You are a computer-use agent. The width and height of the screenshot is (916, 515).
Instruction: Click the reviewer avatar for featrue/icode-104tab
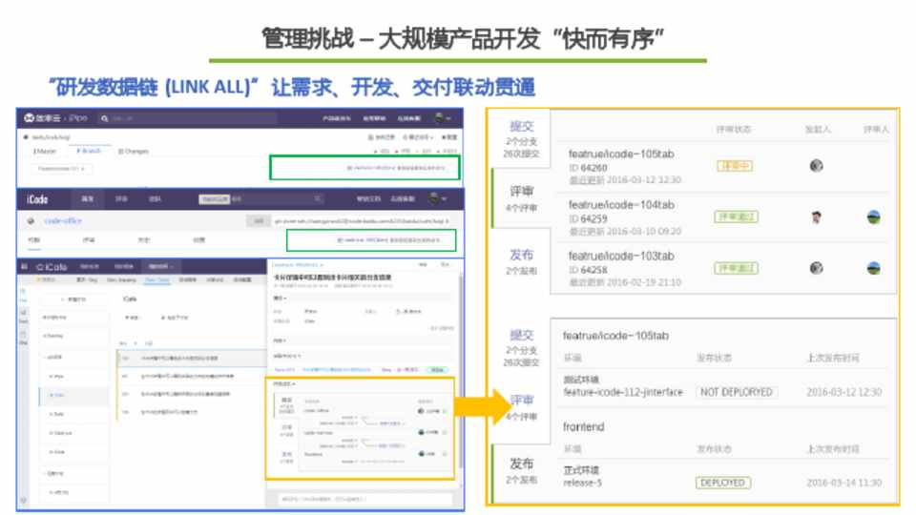pos(872,217)
